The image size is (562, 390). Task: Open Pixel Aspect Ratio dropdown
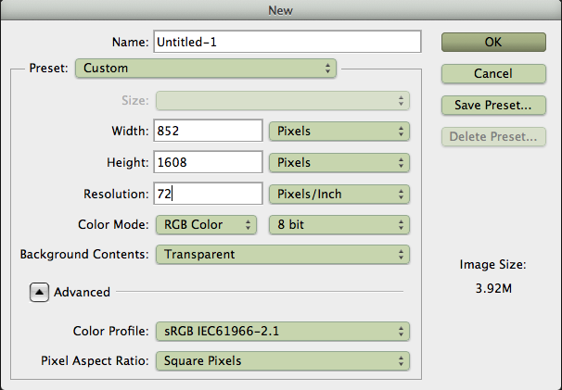pyautogui.click(x=282, y=360)
